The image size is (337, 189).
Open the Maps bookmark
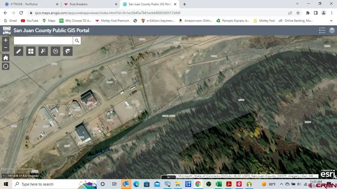click(49, 20)
